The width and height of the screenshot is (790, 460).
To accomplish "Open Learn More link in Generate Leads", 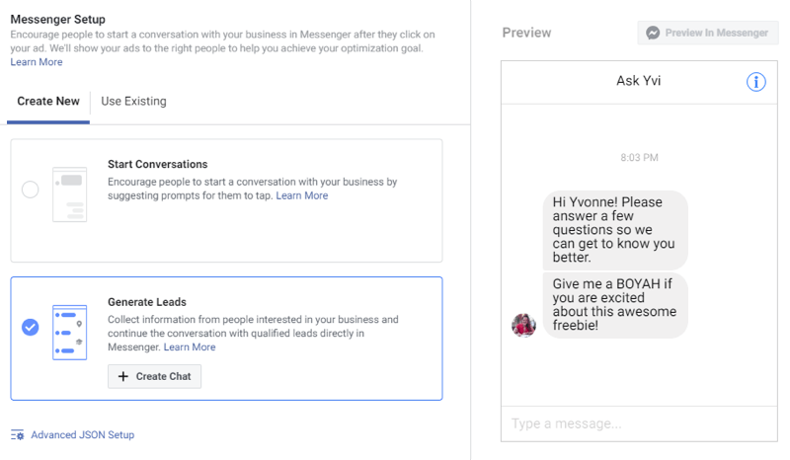I will [190, 347].
